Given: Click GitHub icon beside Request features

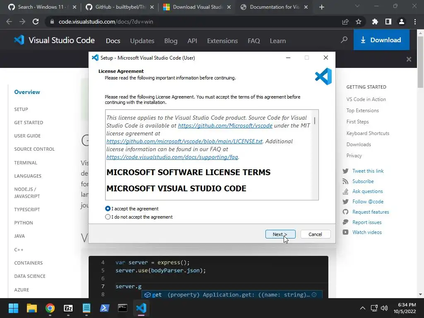Looking at the screenshot, I should click(345, 212).
